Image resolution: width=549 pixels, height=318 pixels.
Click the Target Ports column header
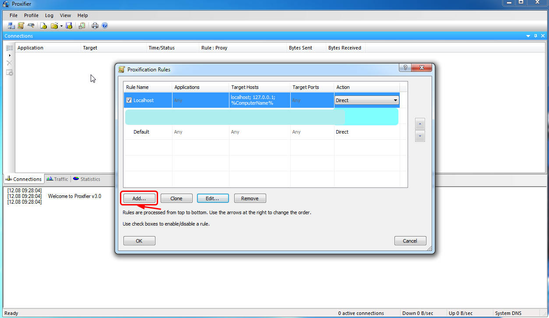[x=312, y=87]
